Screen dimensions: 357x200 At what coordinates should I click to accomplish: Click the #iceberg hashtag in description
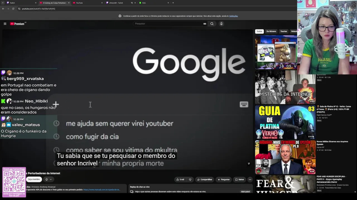[43, 187]
